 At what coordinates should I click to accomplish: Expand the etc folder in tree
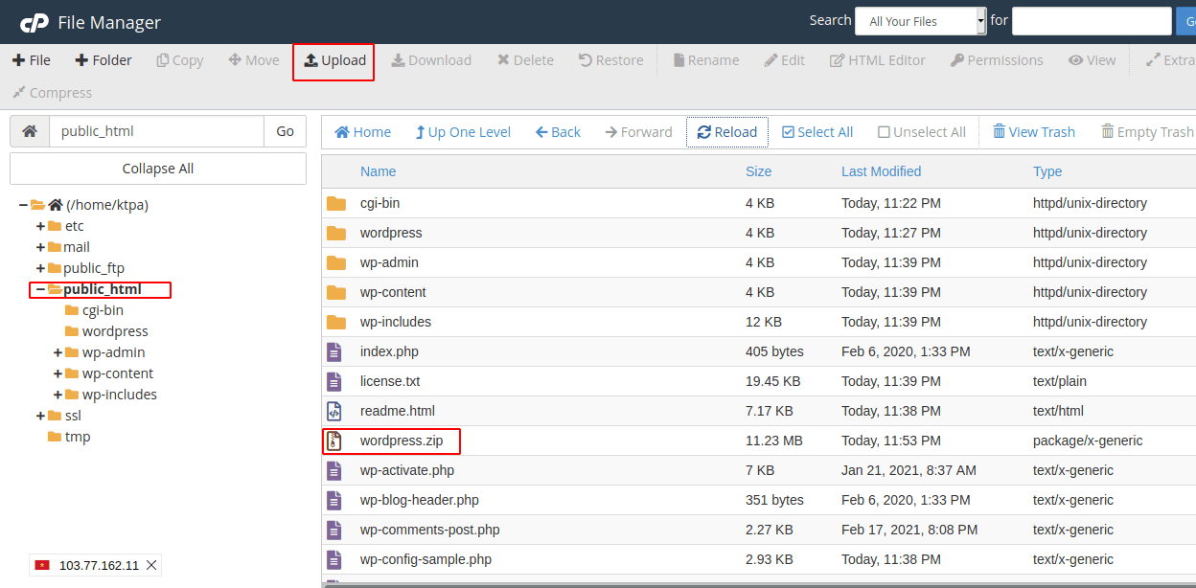(40, 226)
